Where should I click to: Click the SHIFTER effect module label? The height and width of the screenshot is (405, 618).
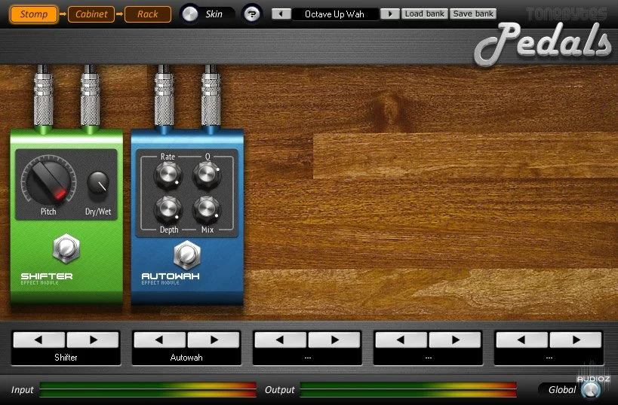(x=47, y=279)
